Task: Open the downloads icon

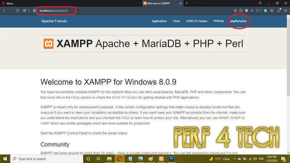Action: click(279, 11)
